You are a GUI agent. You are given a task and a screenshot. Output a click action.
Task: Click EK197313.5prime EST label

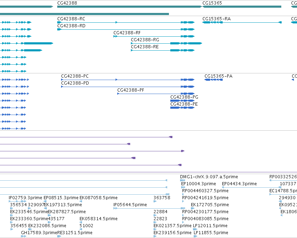[x=63, y=205]
